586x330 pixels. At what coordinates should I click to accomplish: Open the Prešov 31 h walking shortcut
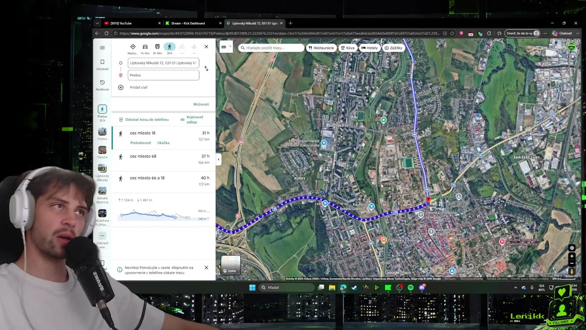point(102,112)
